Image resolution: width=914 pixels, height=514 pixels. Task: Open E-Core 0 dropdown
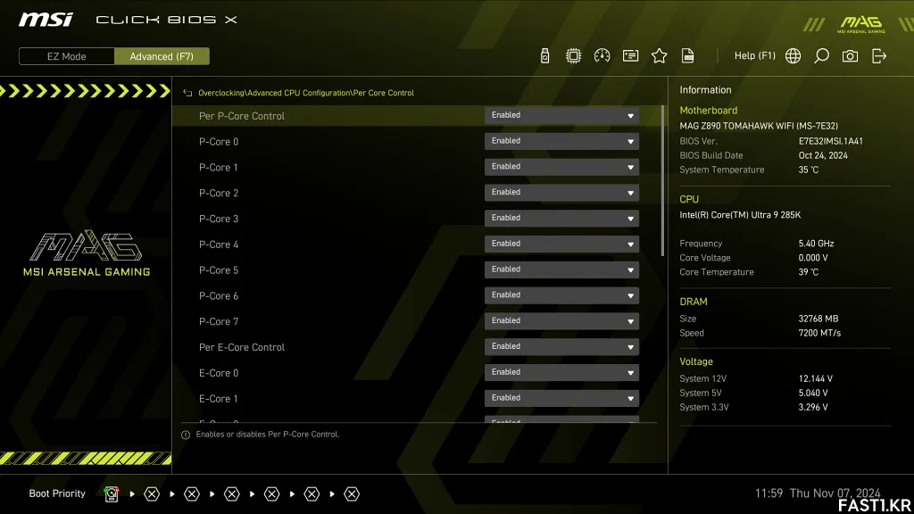[x=561, y=372]
